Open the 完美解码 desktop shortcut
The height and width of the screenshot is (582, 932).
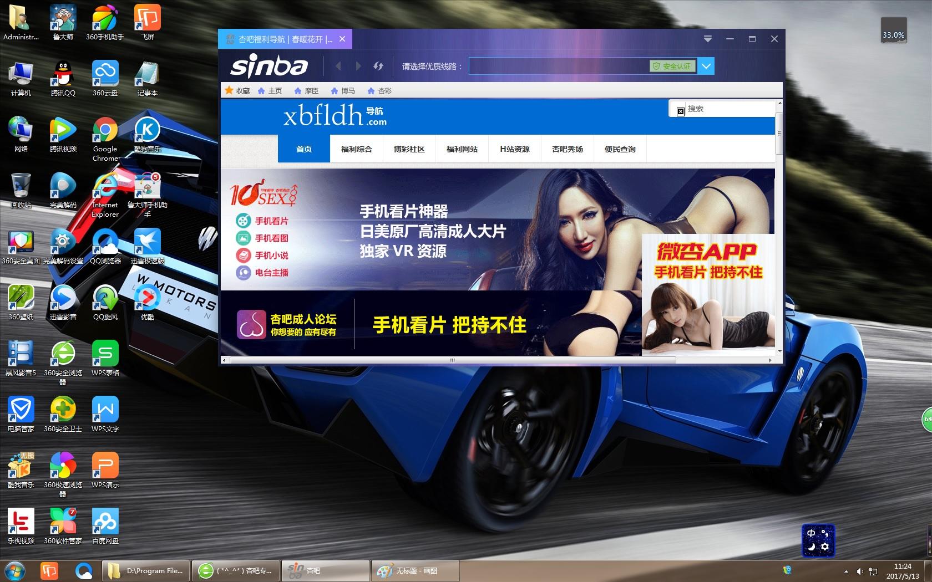click(63, 190)
